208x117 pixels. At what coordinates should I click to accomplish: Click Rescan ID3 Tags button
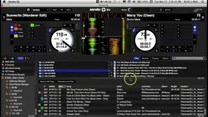click(x=47, y=82)
